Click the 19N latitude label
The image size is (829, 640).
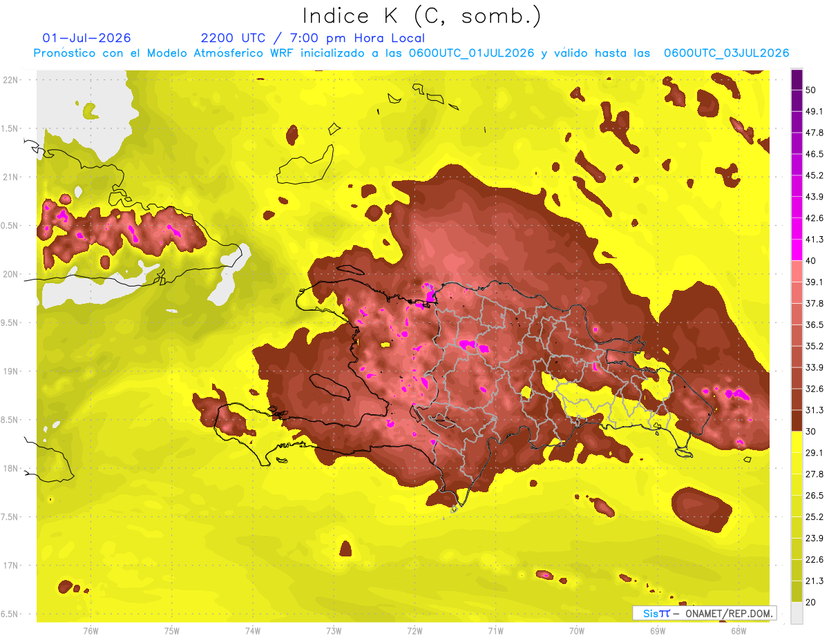point(10,371)
